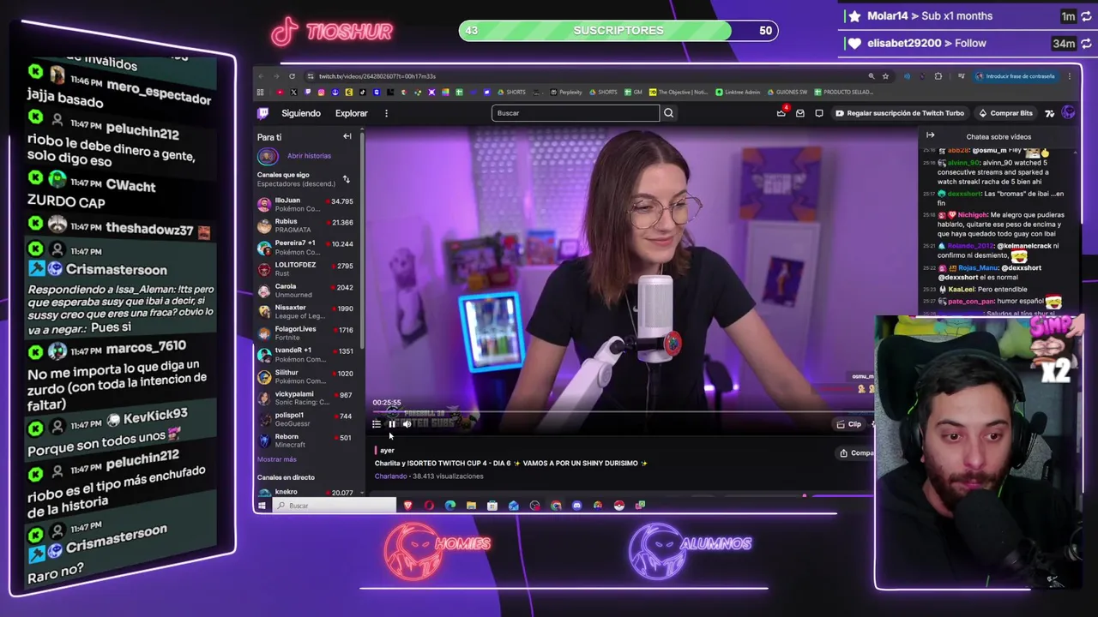Open the Windows Start menu
The image size is (1098, 617).
[262, 506]
